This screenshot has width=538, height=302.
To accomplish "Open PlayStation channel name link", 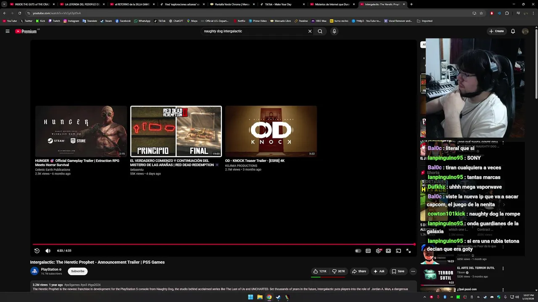I will pyautogui.click(x=50, y=269).
